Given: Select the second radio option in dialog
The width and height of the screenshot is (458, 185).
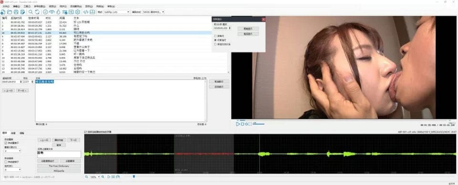Looking at the screenshot, I should pyautogui.click(x=216, y=40).
